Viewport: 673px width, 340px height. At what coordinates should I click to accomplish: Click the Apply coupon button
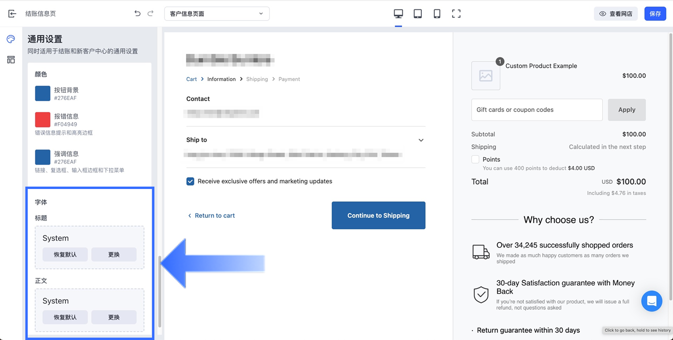pyautogui.click(x=627, y=110)
